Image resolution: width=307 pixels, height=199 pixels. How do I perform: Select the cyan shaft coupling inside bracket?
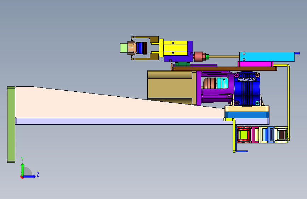pos(222,83)
